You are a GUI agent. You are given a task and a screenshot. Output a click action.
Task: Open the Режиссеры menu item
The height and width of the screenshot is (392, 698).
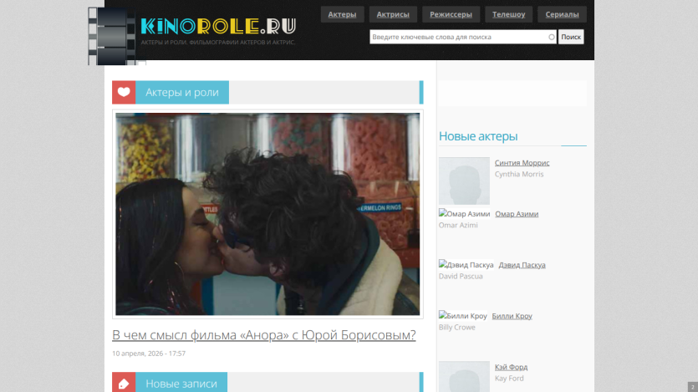point(451,14)
